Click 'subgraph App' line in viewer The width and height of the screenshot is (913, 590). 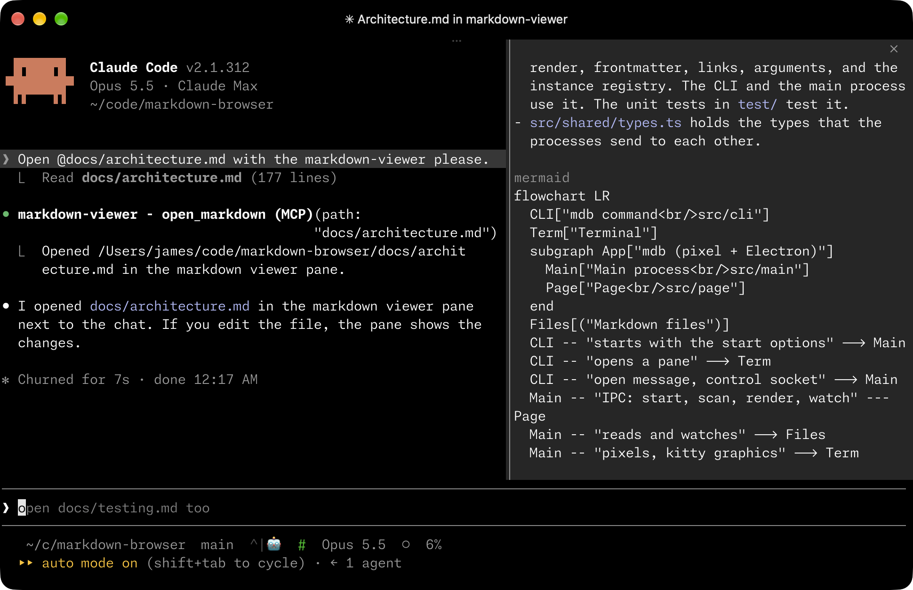point(681,251)
